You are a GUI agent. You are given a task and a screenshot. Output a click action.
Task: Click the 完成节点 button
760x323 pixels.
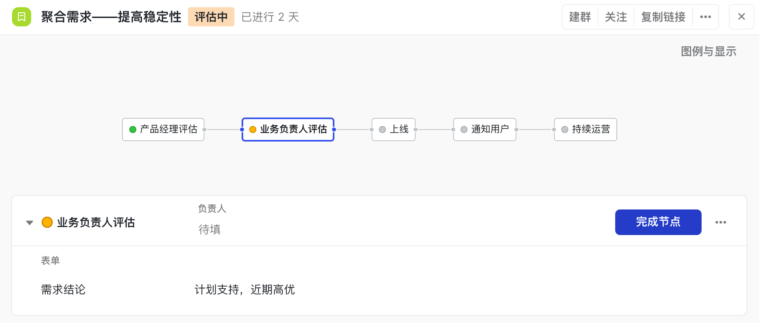point(658,222)
